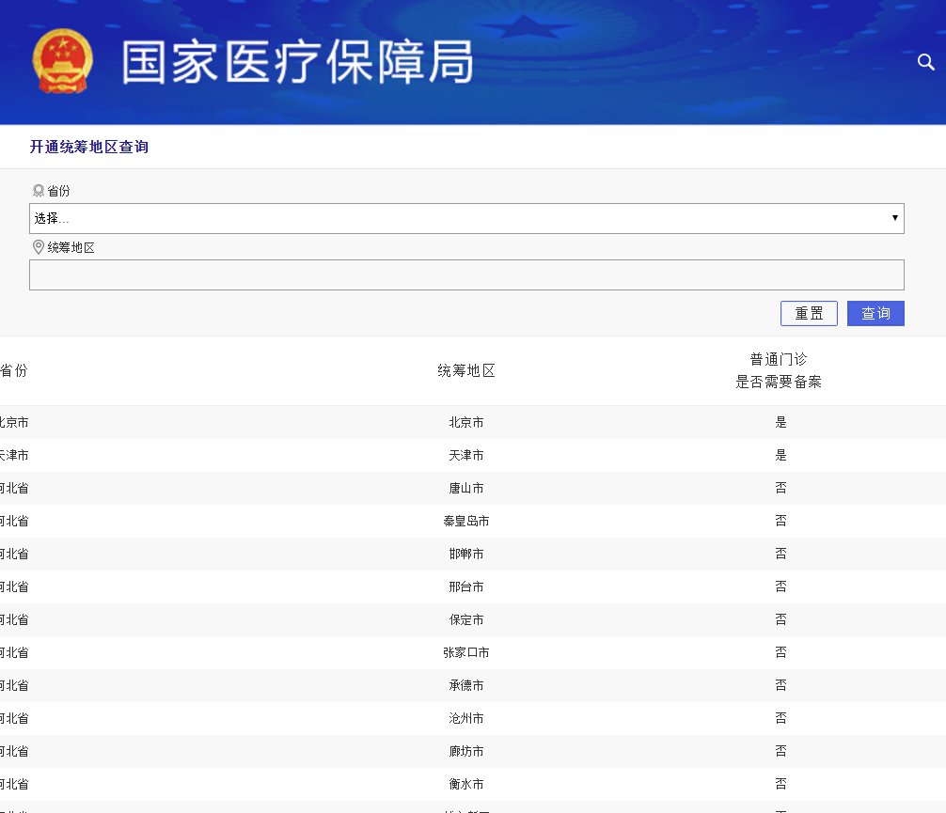Screen dimensions: 946x813
Task: Choose 张家口市 in the 统筹地区 column
Action: (465, 652)
